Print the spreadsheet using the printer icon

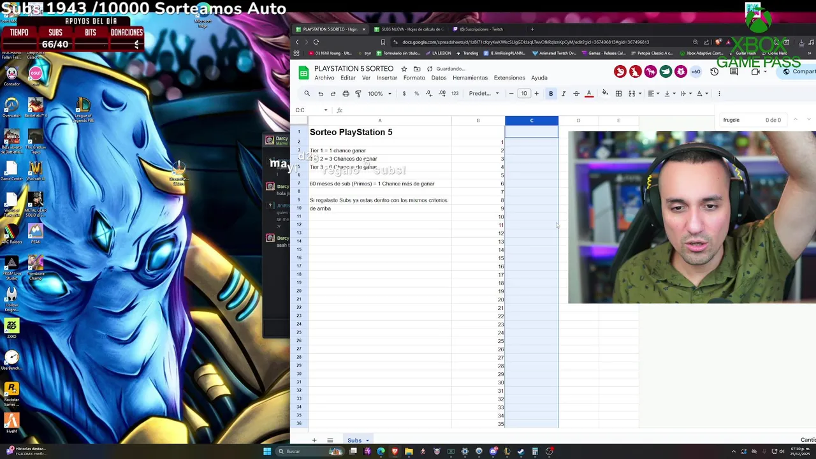pyautogui.click(x=346, y=94)
